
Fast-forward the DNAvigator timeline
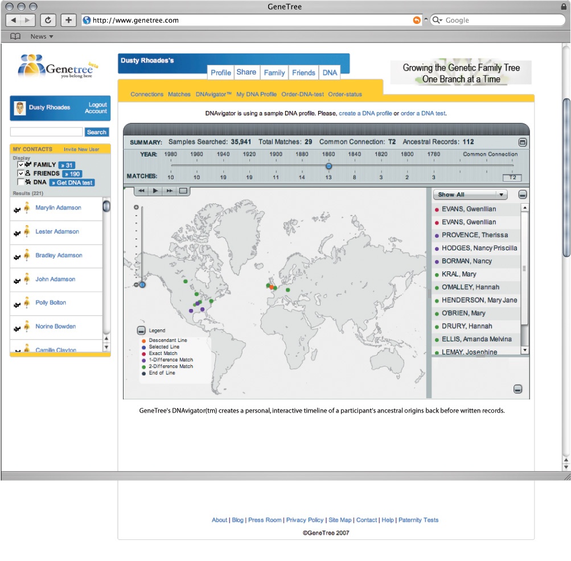(169, 191)
